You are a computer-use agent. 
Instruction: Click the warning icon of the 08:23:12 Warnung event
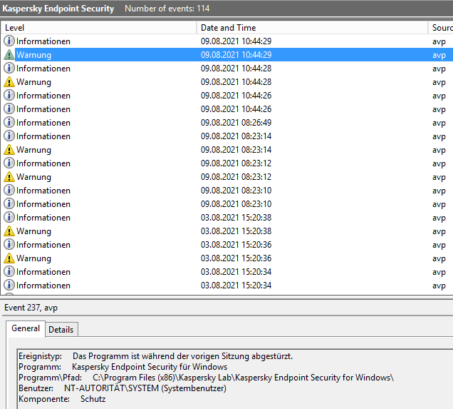pyautogui.click(x=9, y=177)
